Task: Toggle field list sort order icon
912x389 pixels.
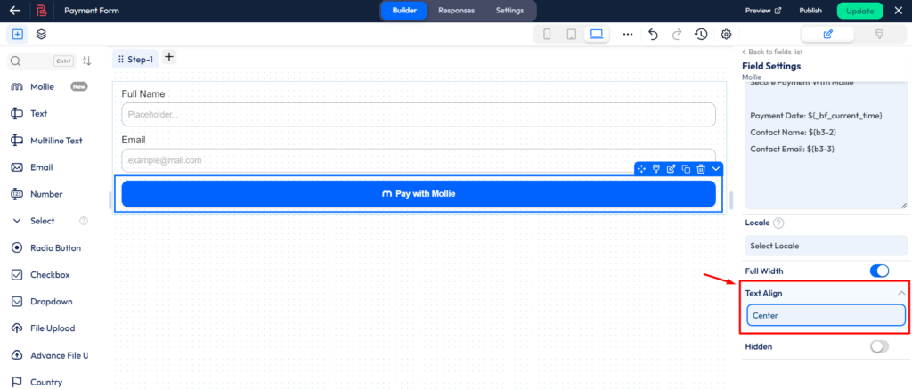Action: coord(86,61)
